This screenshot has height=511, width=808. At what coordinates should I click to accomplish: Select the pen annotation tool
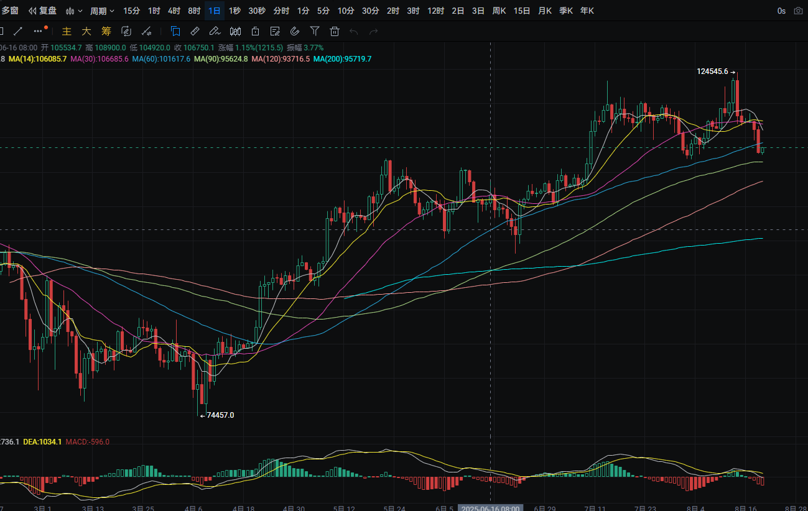215,31
